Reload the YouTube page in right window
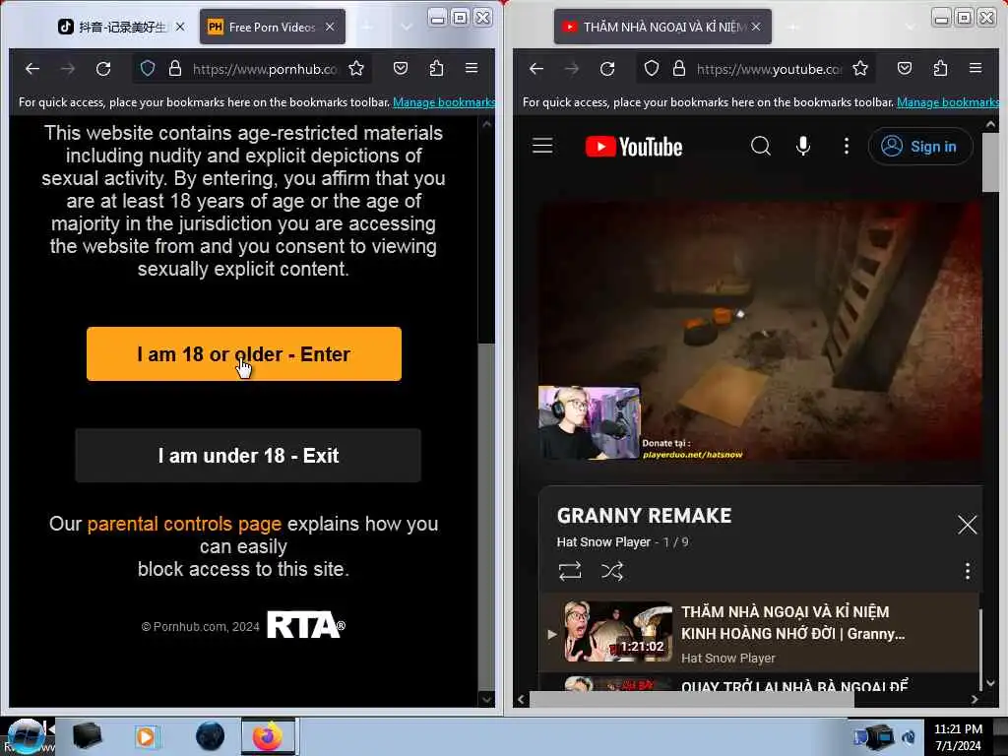The width and height of the screenshot is (1008, 756). pyautogui.click(x=606, y=68)
